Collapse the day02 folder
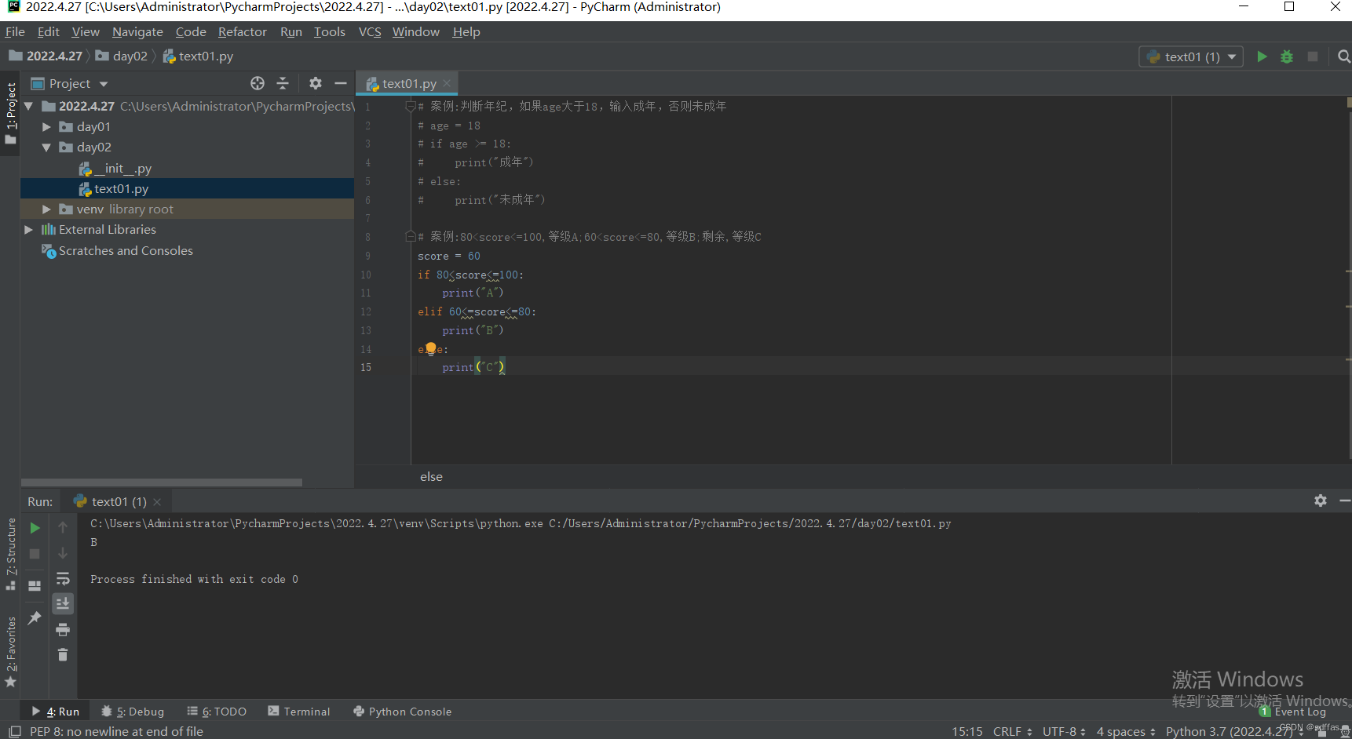 [x=46, y=147]
